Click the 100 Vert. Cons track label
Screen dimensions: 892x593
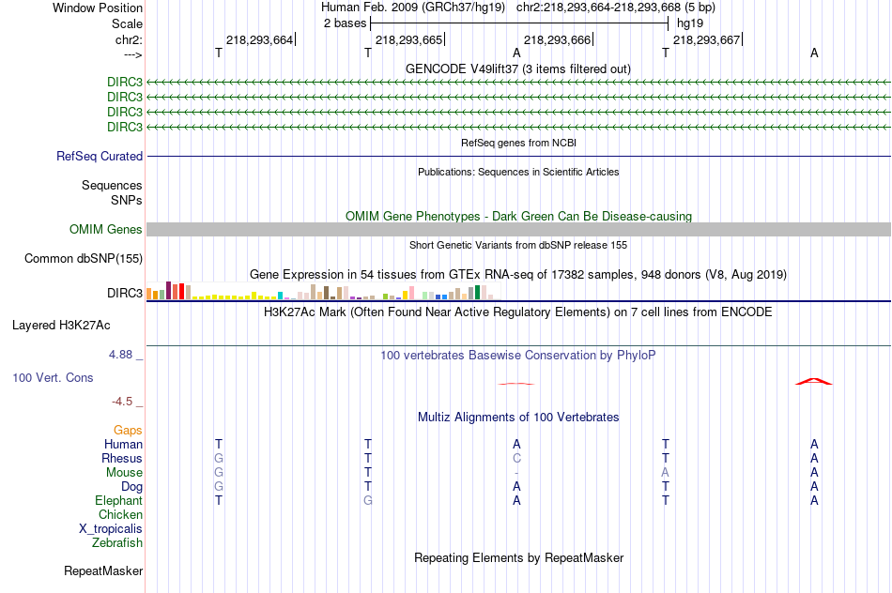[x=53, y=378]
